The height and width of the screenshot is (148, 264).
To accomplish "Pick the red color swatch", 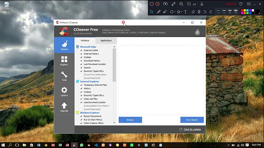I will point(242,10).
